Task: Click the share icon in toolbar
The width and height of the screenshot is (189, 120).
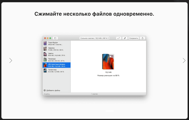Action: click(x=142, y=38)
